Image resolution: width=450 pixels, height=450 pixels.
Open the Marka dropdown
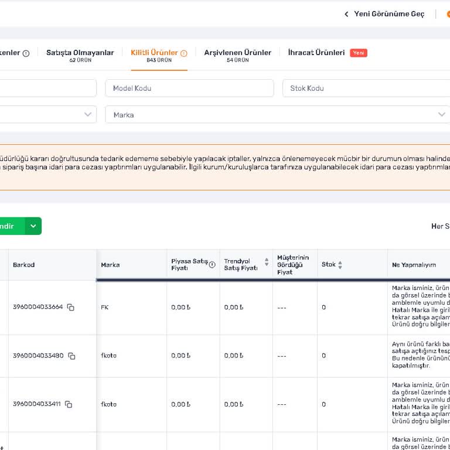click(x=277, y=115)
